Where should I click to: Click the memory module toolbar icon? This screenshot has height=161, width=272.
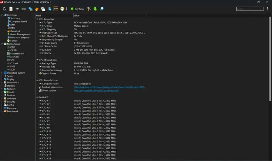24,9
